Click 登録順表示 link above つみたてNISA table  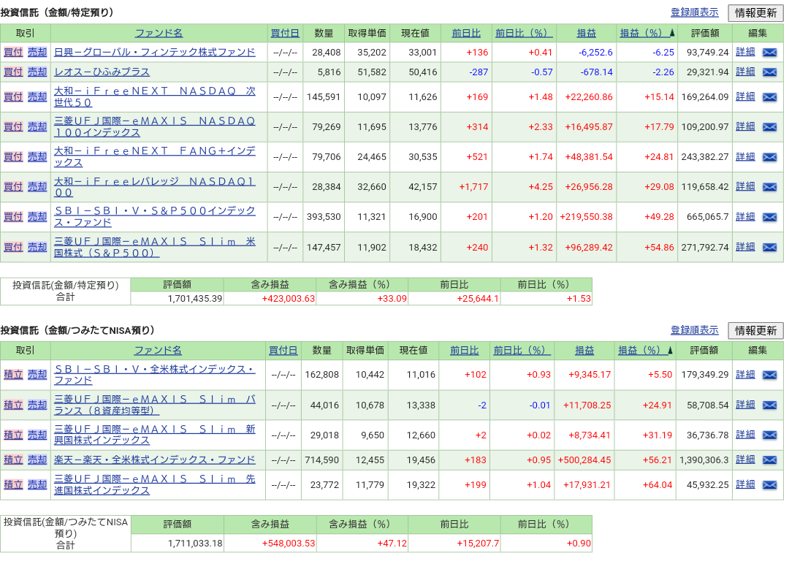click(695, 330)
